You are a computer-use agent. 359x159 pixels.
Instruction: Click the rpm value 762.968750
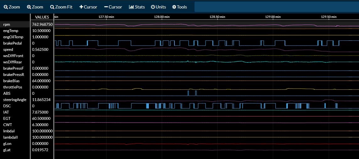tap(43, 24)
